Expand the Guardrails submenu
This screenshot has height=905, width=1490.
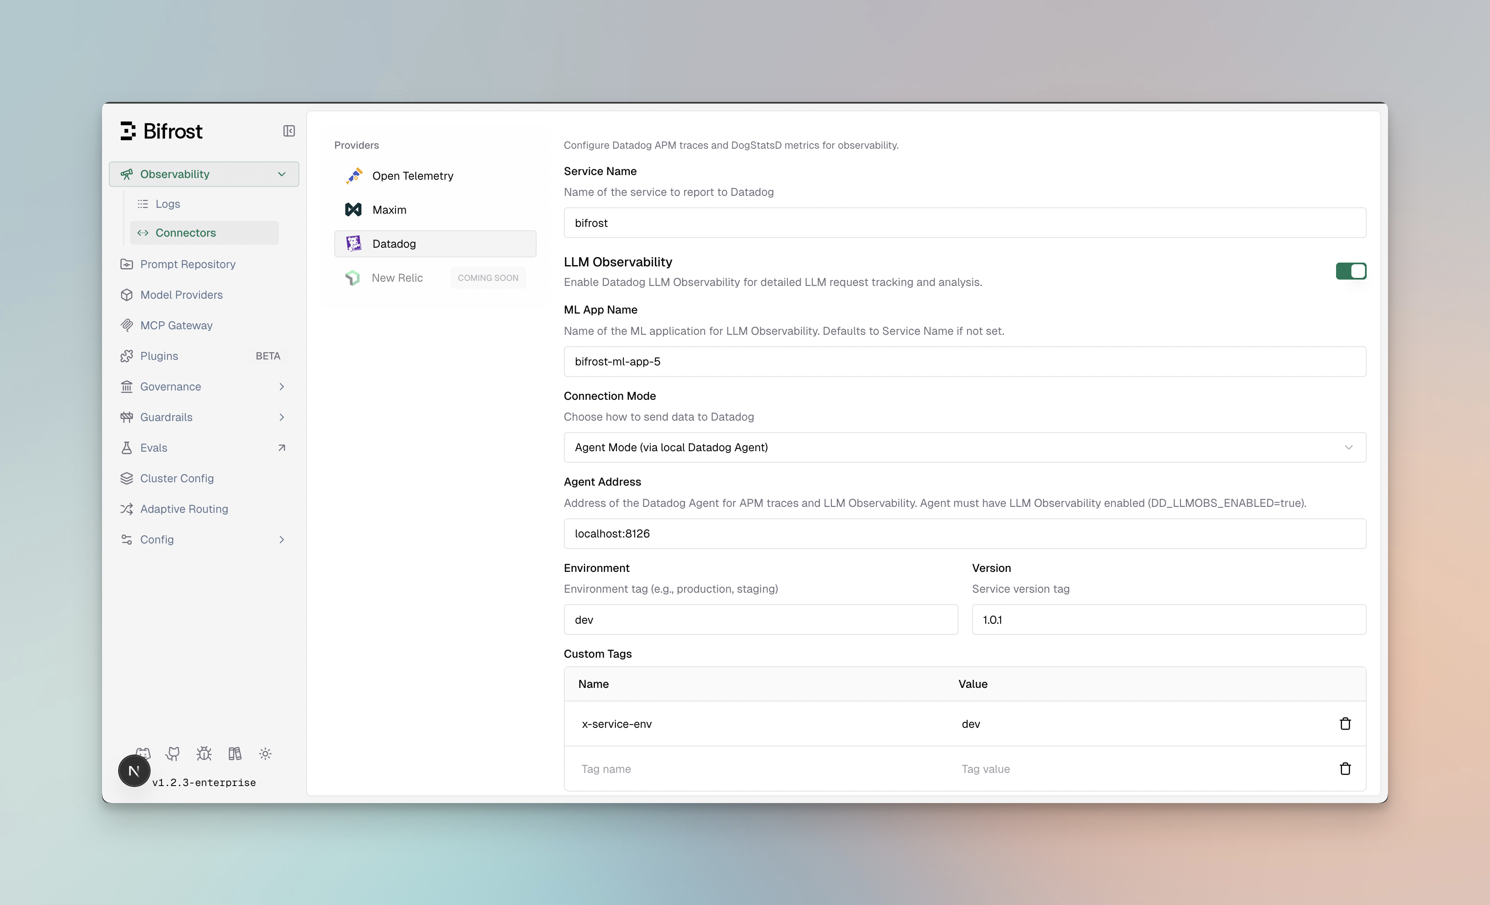click(x=281, y=417)
